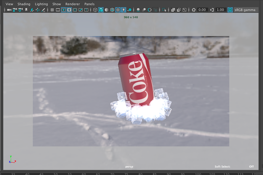Screen dimensions: 263x175
Task: Enable Wireframe on Shaded icon
Action: 112,10
